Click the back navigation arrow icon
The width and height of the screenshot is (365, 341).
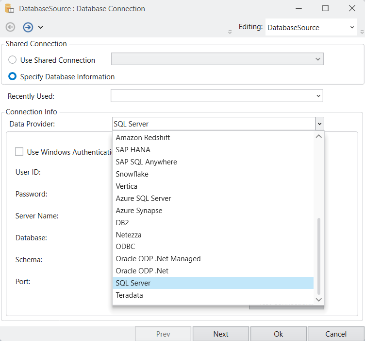pos(11,27)
